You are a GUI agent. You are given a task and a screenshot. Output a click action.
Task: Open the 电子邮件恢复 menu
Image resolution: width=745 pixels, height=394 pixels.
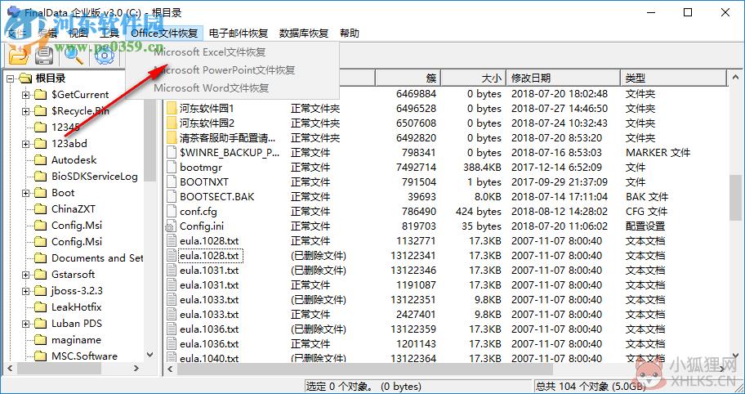point(239,34)
